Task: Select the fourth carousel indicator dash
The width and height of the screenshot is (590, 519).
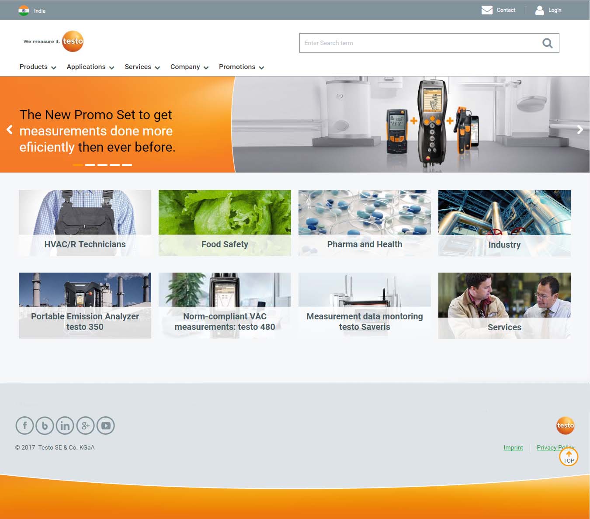Action: coord(115,165)
